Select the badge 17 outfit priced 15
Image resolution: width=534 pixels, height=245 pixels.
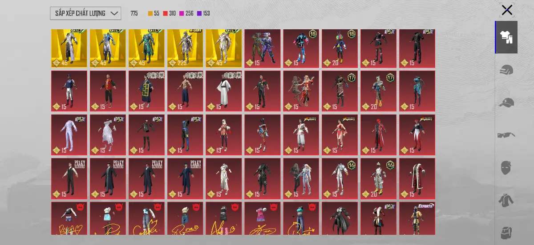340,91
